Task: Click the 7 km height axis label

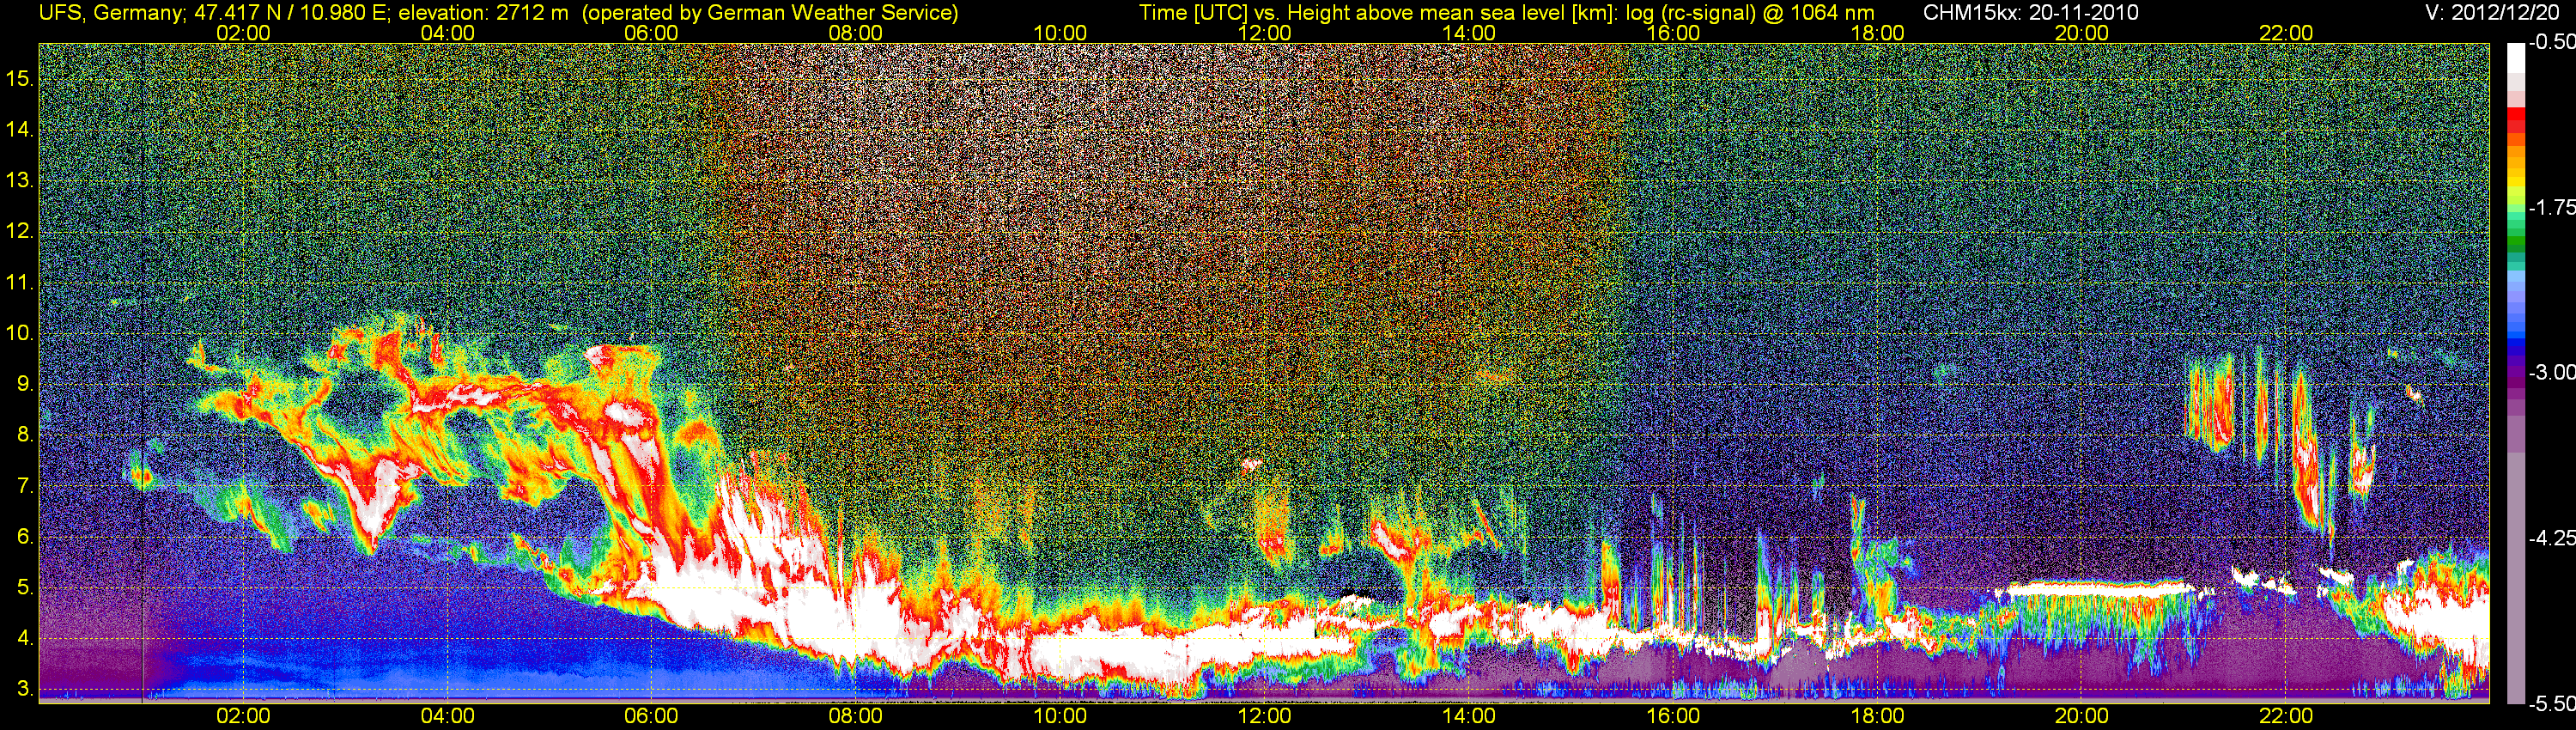Action: click(x=24, y=486)
